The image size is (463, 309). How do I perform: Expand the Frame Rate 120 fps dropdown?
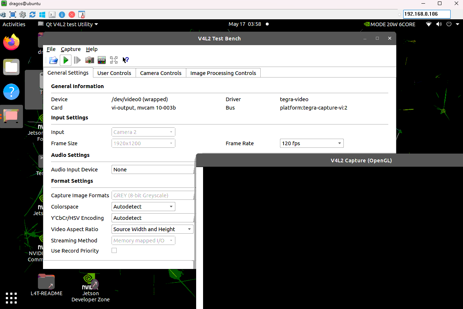[x=311, y=143]
